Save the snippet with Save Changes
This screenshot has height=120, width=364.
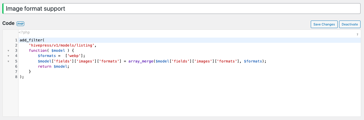click(324, 24)
